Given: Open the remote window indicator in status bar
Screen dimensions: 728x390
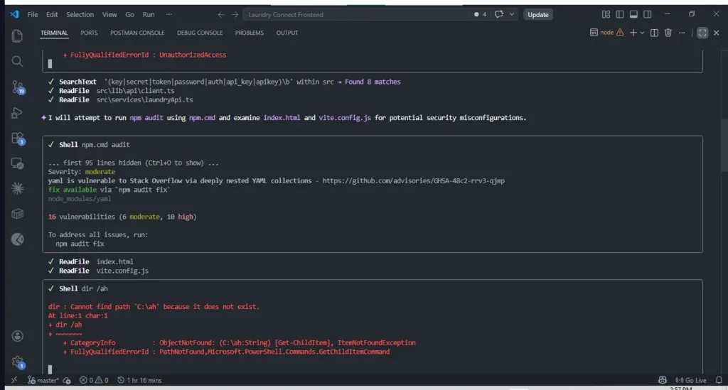Looking at the screenshot, I should 14,380.
